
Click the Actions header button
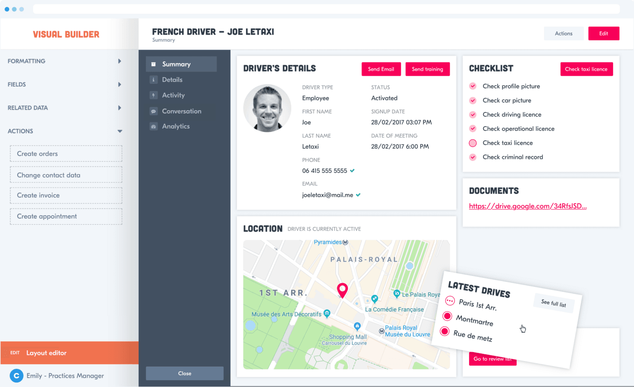coord(564,34)
